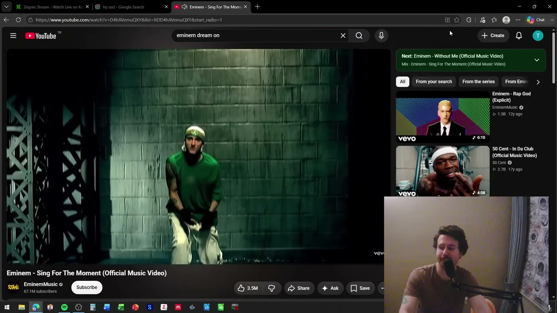Screen dimensions: 557x313
Task: Open Word from the taskbar
Action: (x=107, y=307)
